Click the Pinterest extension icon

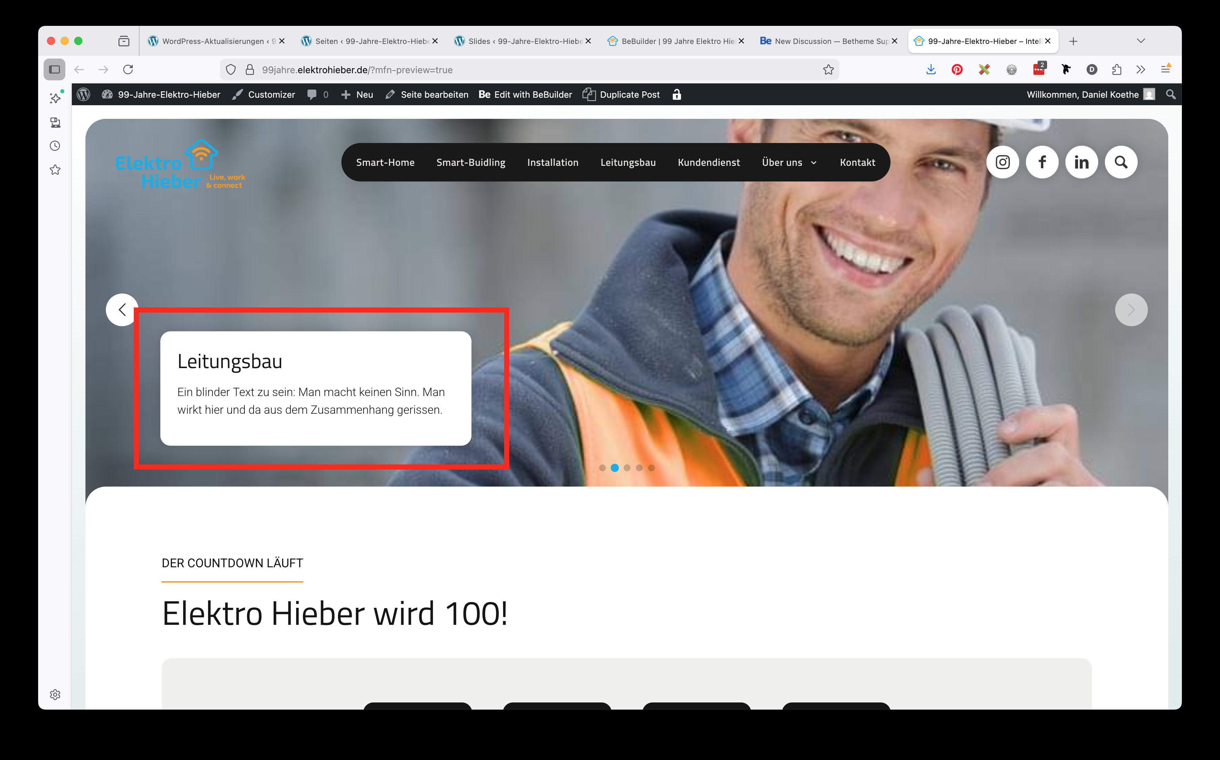tap(957, 70)
